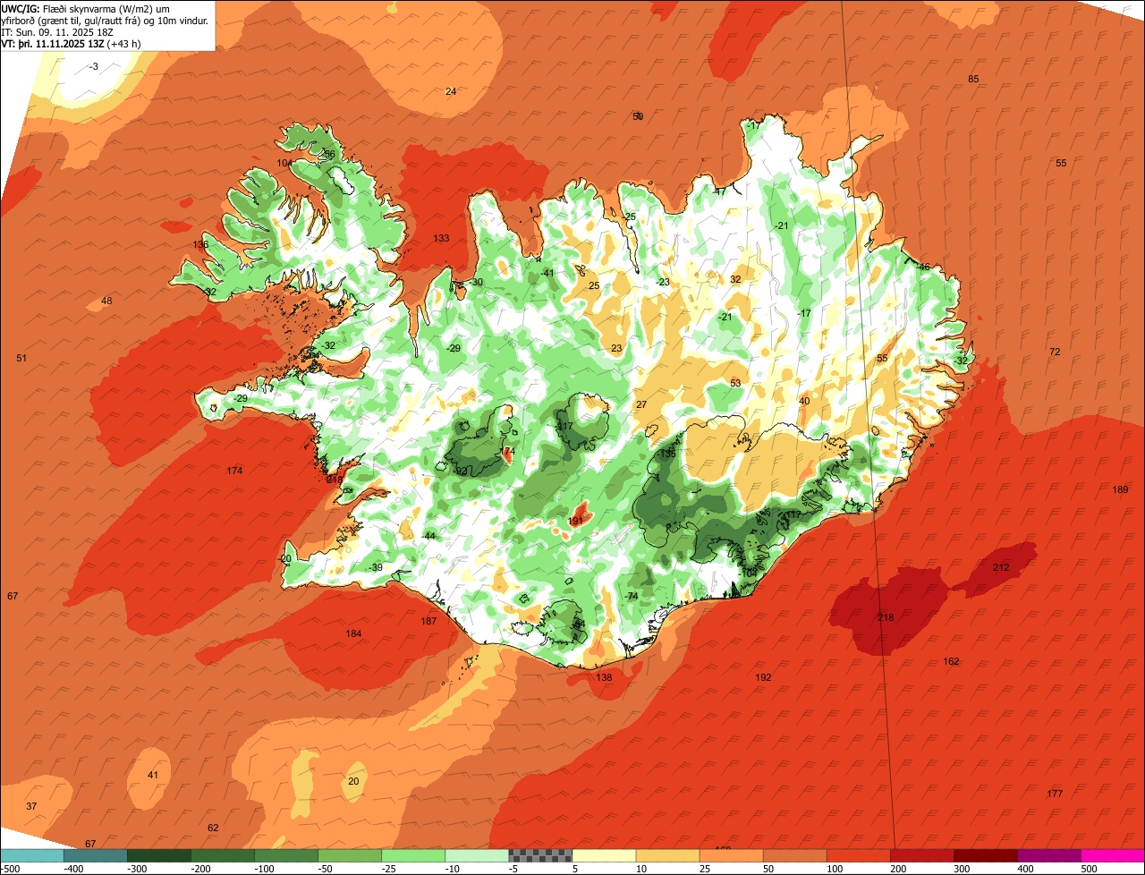Click the '191' red hotspot in the central highlands

coord(575,521)
